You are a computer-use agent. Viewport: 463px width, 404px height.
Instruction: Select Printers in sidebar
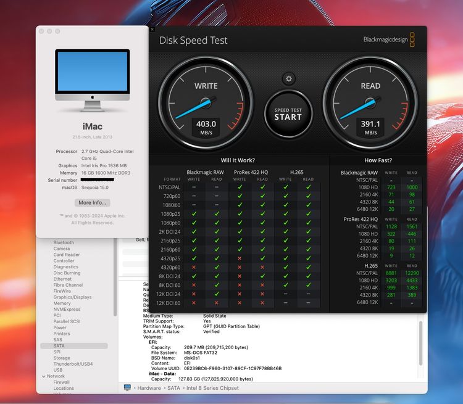coord(62,334)
